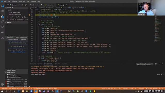Open the nodejs.org inspector docs link
165x93 pixels.
(57, 71)
